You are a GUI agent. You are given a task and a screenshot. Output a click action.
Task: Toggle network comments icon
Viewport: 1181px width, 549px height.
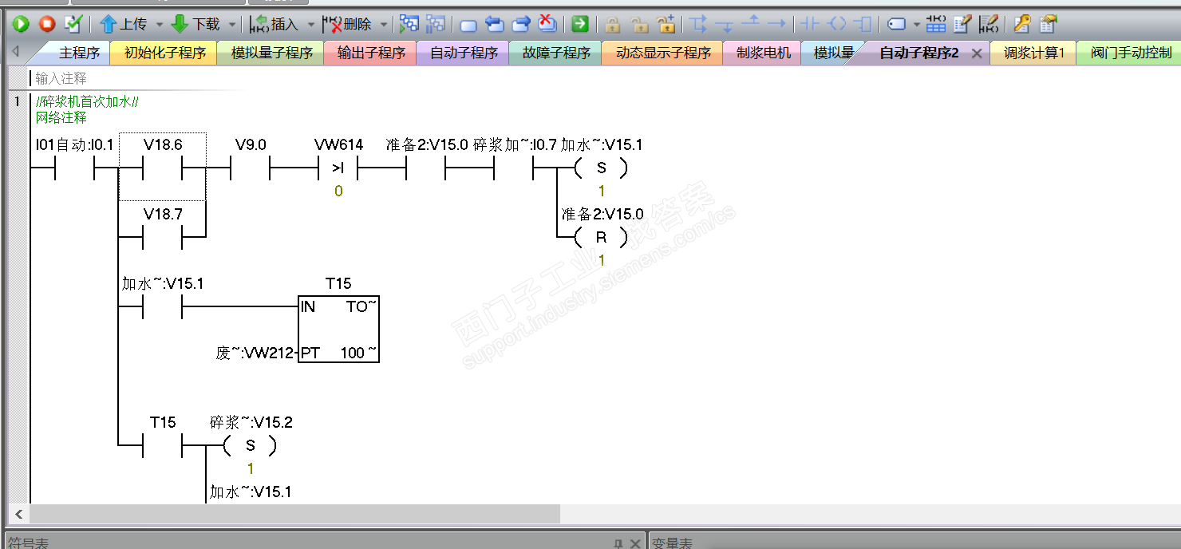tap(988, 24)
